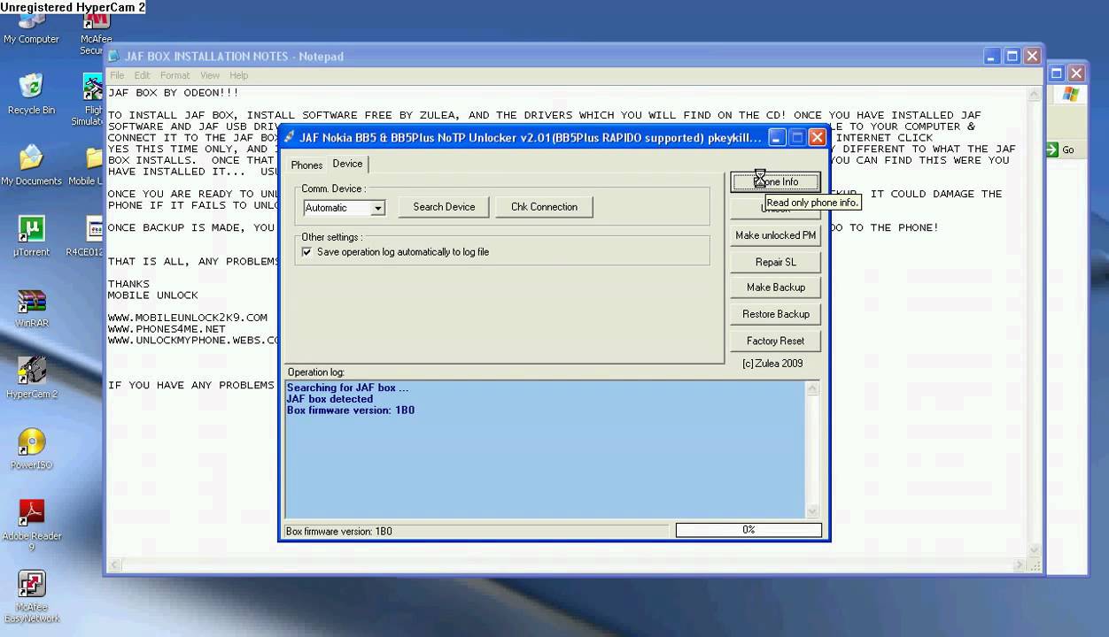Image resolution: width=1109 pixels, height=637 pixels.
Task: Click the Repair SL button
Action: click(x=776, y=262)
